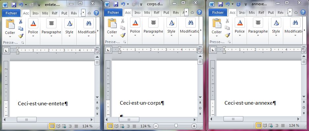Click Select Browse Object button in corps window
The width and height of the screenshot is (309, 131).
pyautogui.click(x=200, y=108)
